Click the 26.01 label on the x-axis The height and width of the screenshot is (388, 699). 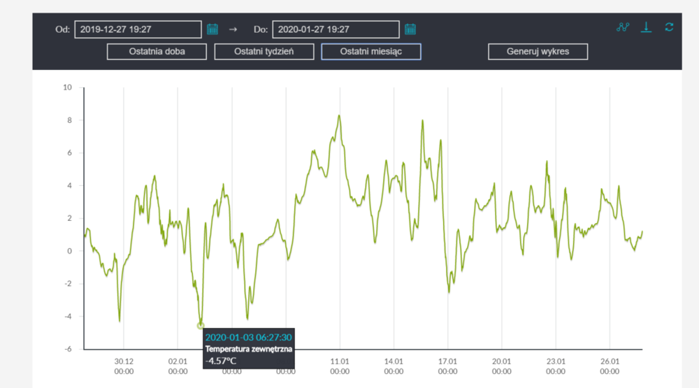pos(610,361)
